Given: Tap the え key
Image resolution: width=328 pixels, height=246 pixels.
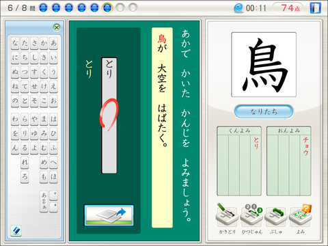Looking at the screenshot, I should coord(53,86).
